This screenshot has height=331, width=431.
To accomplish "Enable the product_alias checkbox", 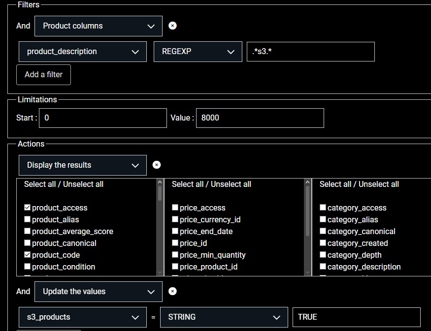I will click(28, 220).
